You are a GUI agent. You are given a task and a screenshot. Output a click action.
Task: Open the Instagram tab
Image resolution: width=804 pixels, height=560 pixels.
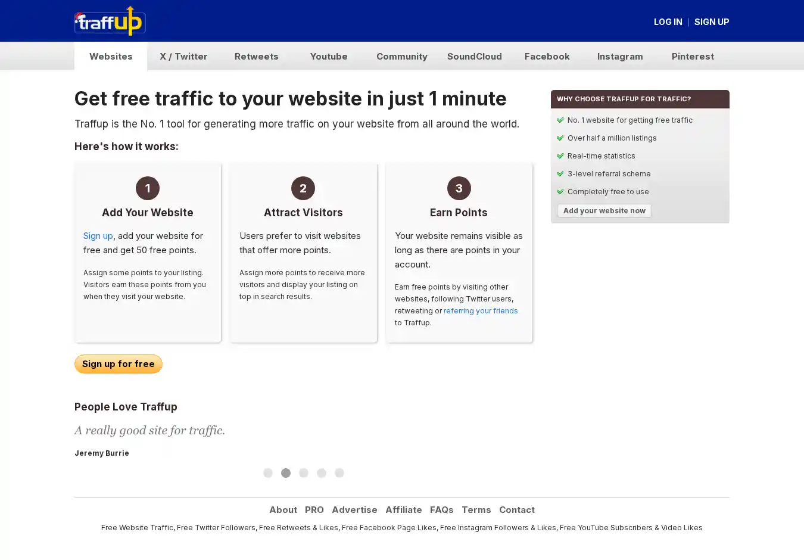[x=620, y=57]
